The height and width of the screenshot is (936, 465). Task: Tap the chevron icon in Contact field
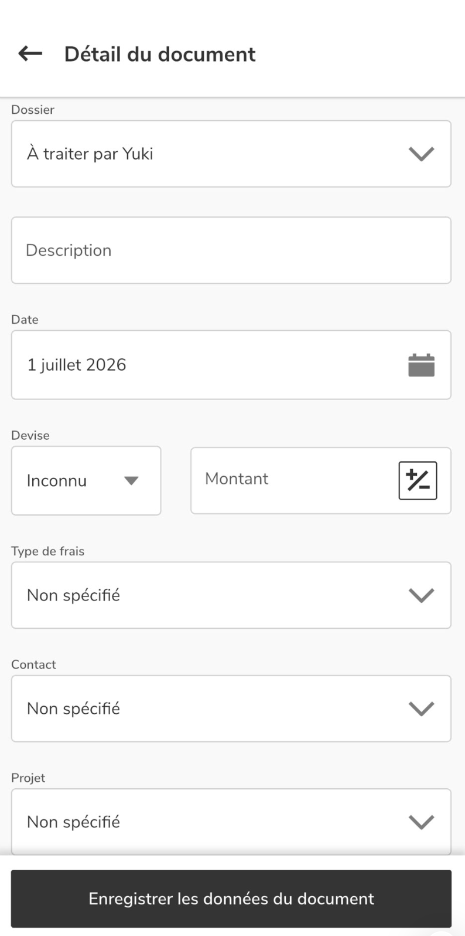pos(421,708)
